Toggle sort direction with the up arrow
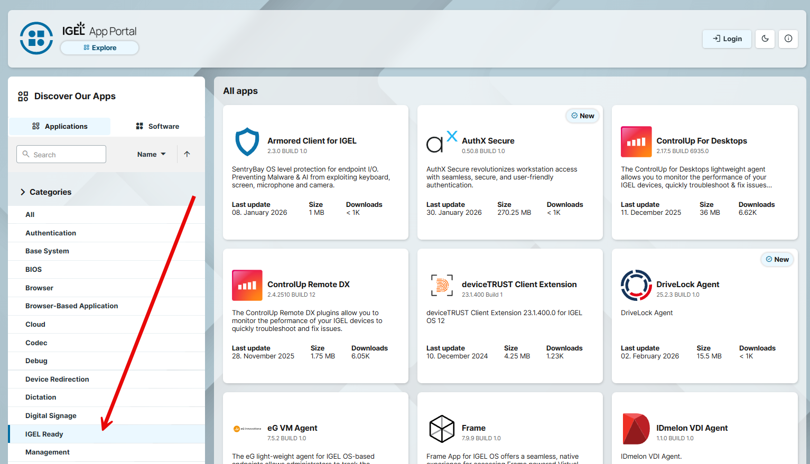 (x=187, y=154)
